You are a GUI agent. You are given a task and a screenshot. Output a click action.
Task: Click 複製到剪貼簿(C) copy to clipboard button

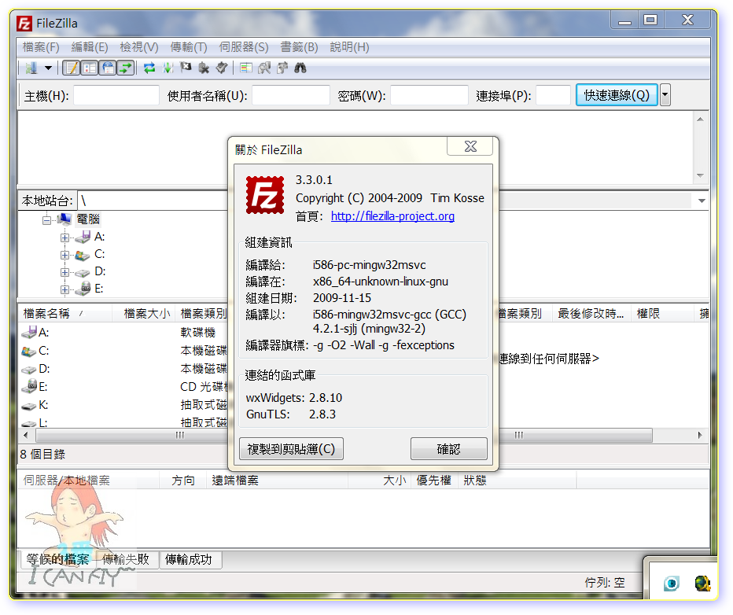coord(291,448)
